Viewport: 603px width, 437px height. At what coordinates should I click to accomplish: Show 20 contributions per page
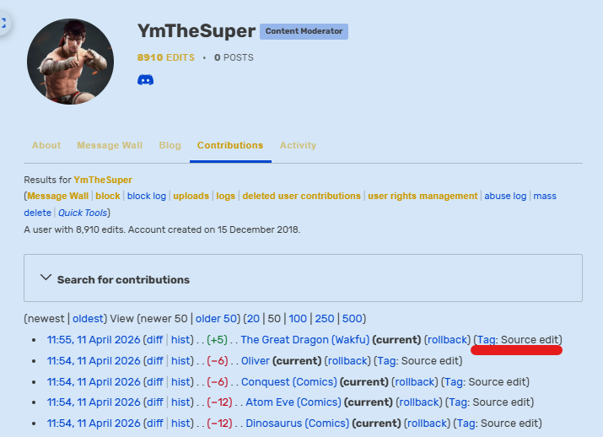pos(254,319)
